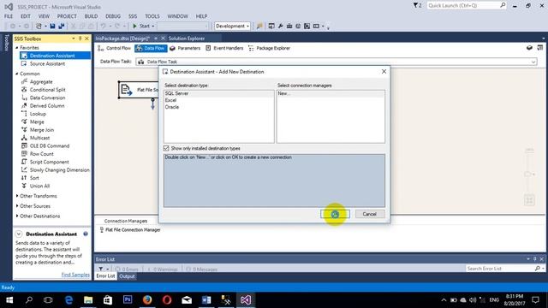Select Flat File Connection Manager
Viewport: 548px width, 308px height.
pyautogui.click(x=130, y=230)
